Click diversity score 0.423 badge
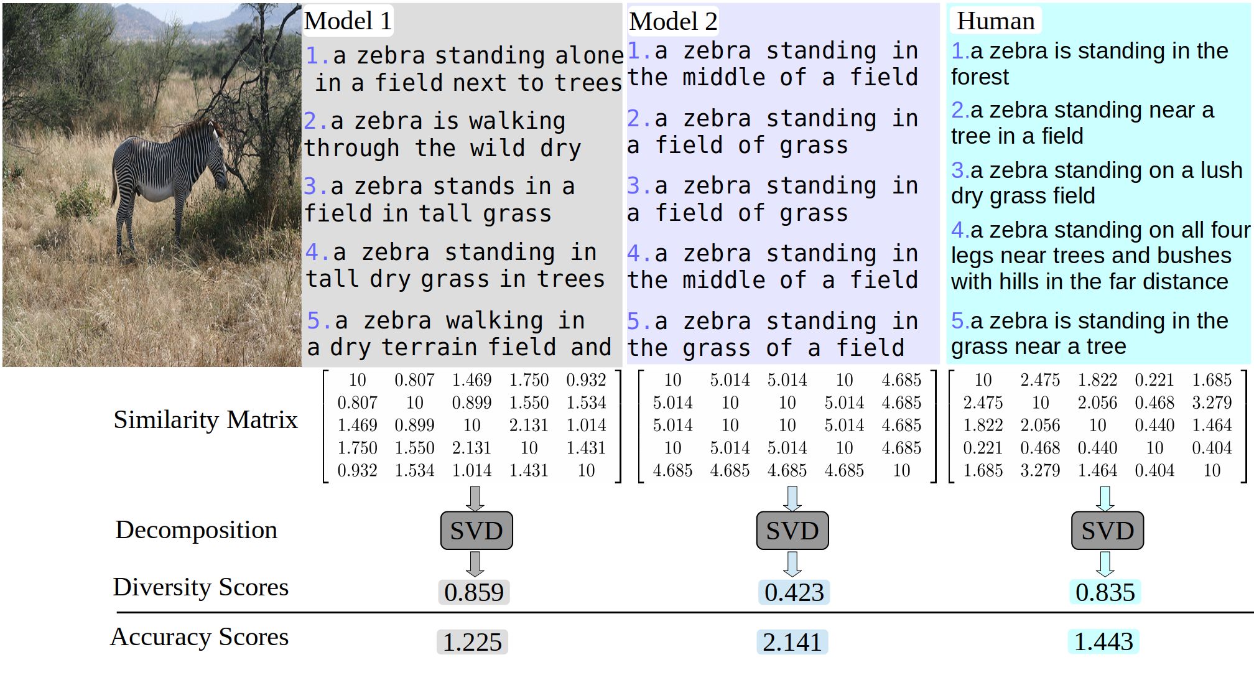 [x=794, y=592]
